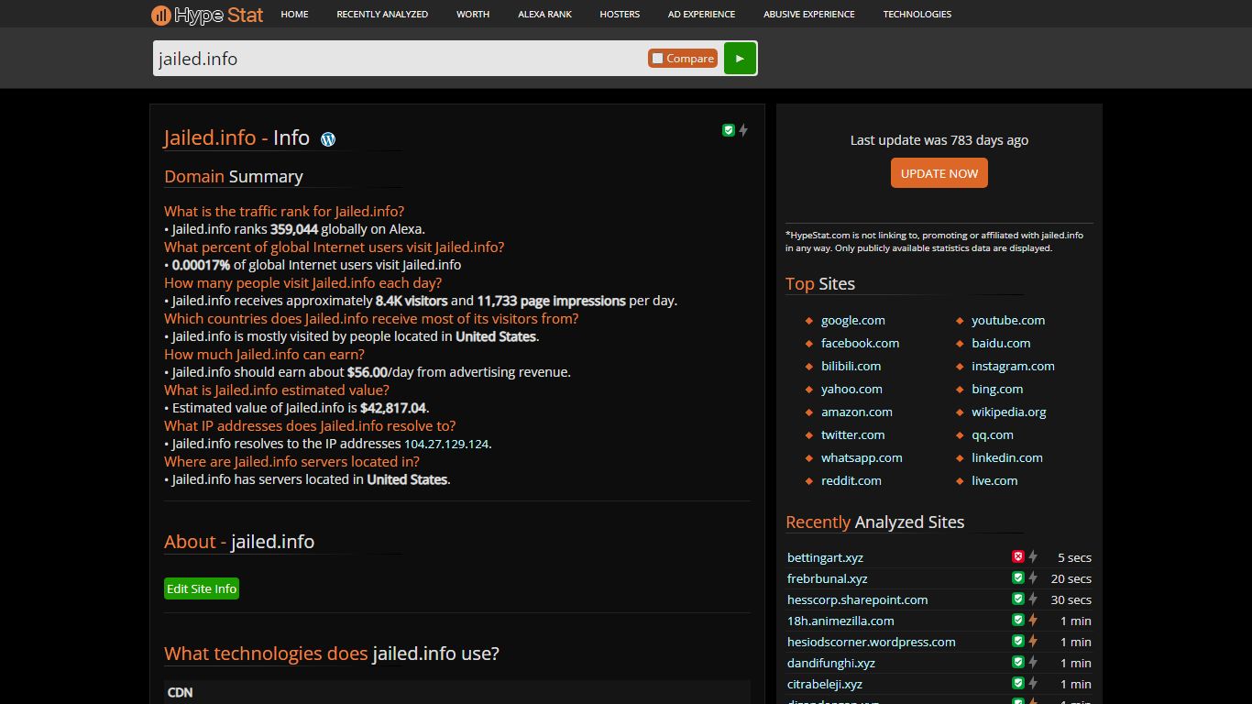This screenshot has height=704, width=1252.
Task: Open twitter.com in Top Sites
Action: (853, 434)
